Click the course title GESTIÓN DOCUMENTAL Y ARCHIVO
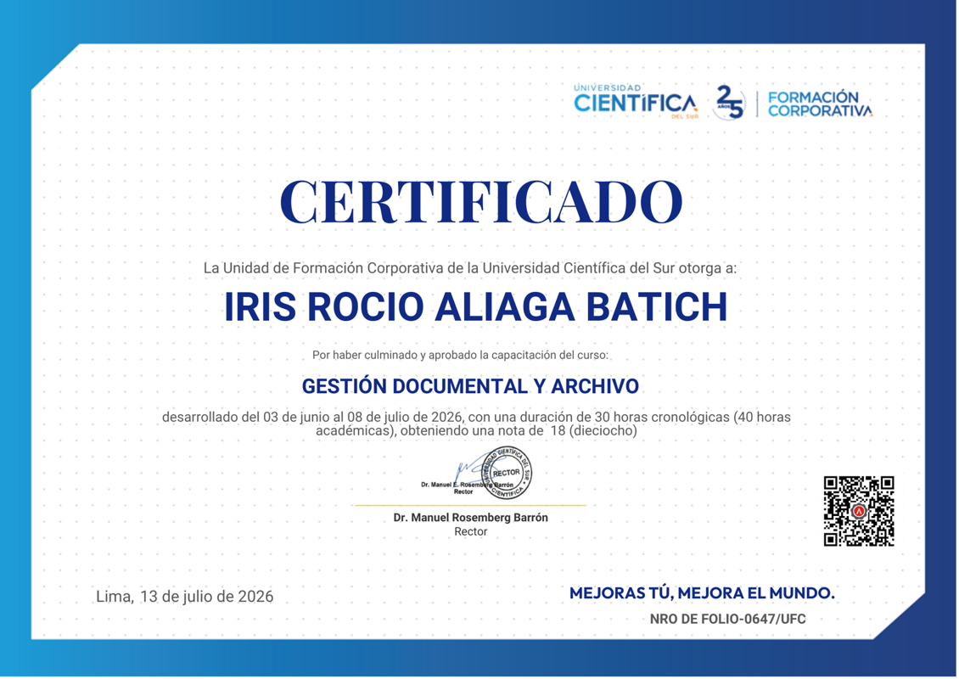This screenshot has height=679, width=959. [470, 386]
